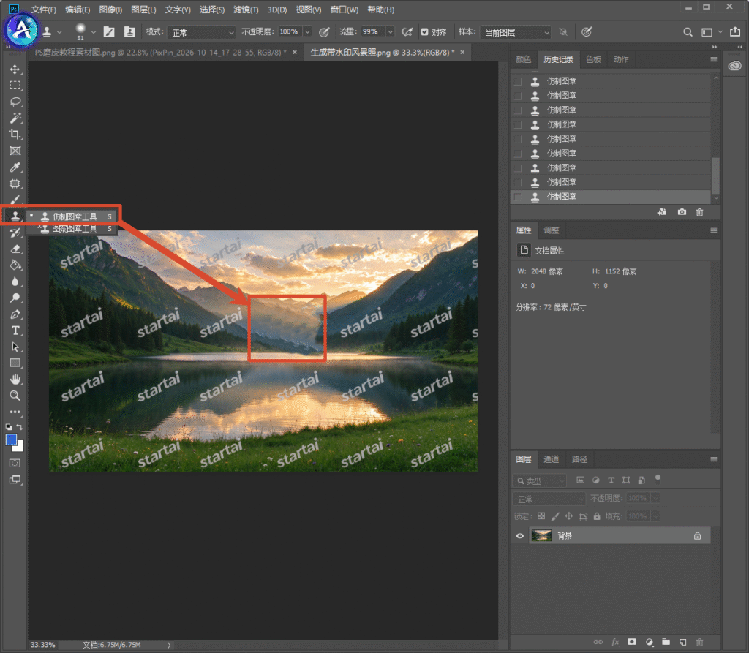Switch to the 通道 tab
The height and width of the screenshot is (653, 749).
(552, 459)
